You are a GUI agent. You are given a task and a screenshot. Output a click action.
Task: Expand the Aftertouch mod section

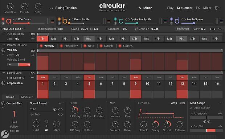point(191,114)
